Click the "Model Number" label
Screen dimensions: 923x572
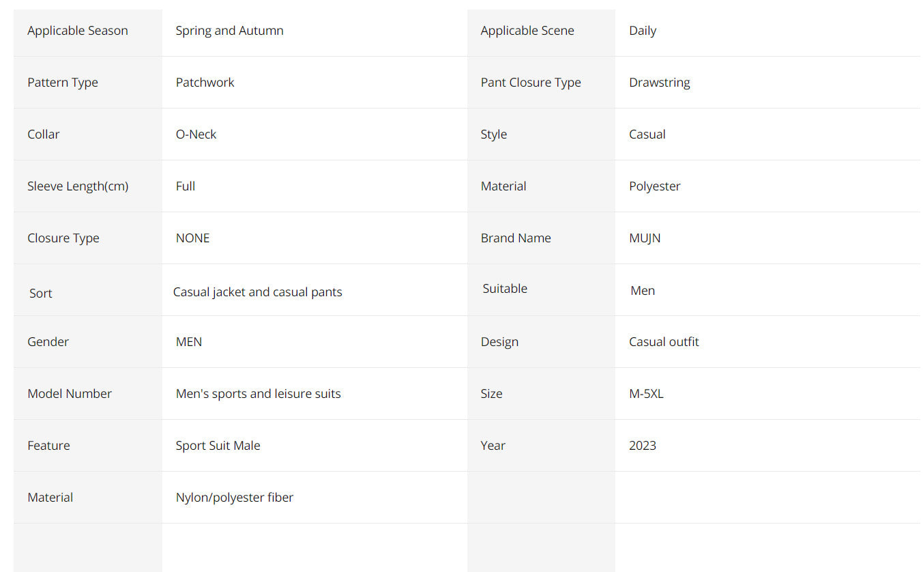click(x=70, y=394)
